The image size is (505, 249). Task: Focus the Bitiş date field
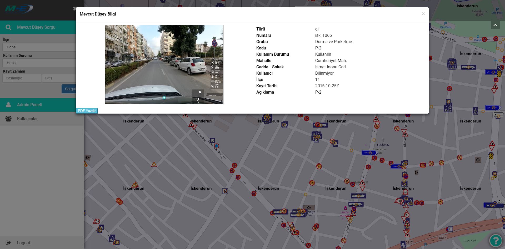click(x=59, y=78)
